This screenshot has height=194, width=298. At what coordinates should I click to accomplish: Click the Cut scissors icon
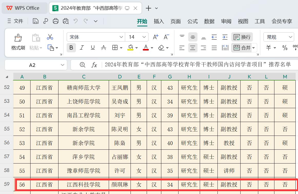[x=50, y=37]
